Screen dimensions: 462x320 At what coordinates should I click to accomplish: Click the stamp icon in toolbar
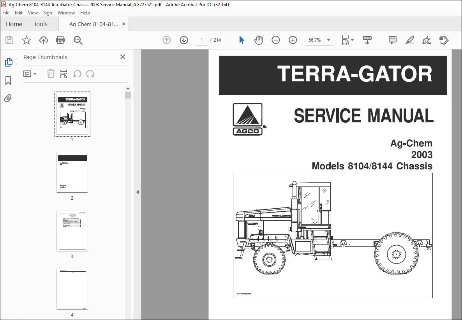444,40
